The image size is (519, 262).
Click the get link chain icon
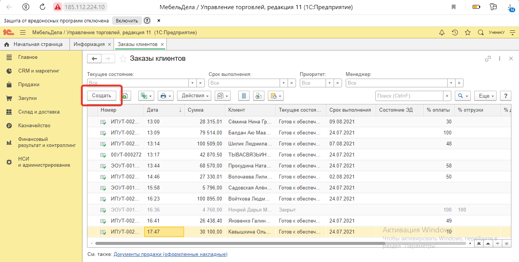coord(488,58)
